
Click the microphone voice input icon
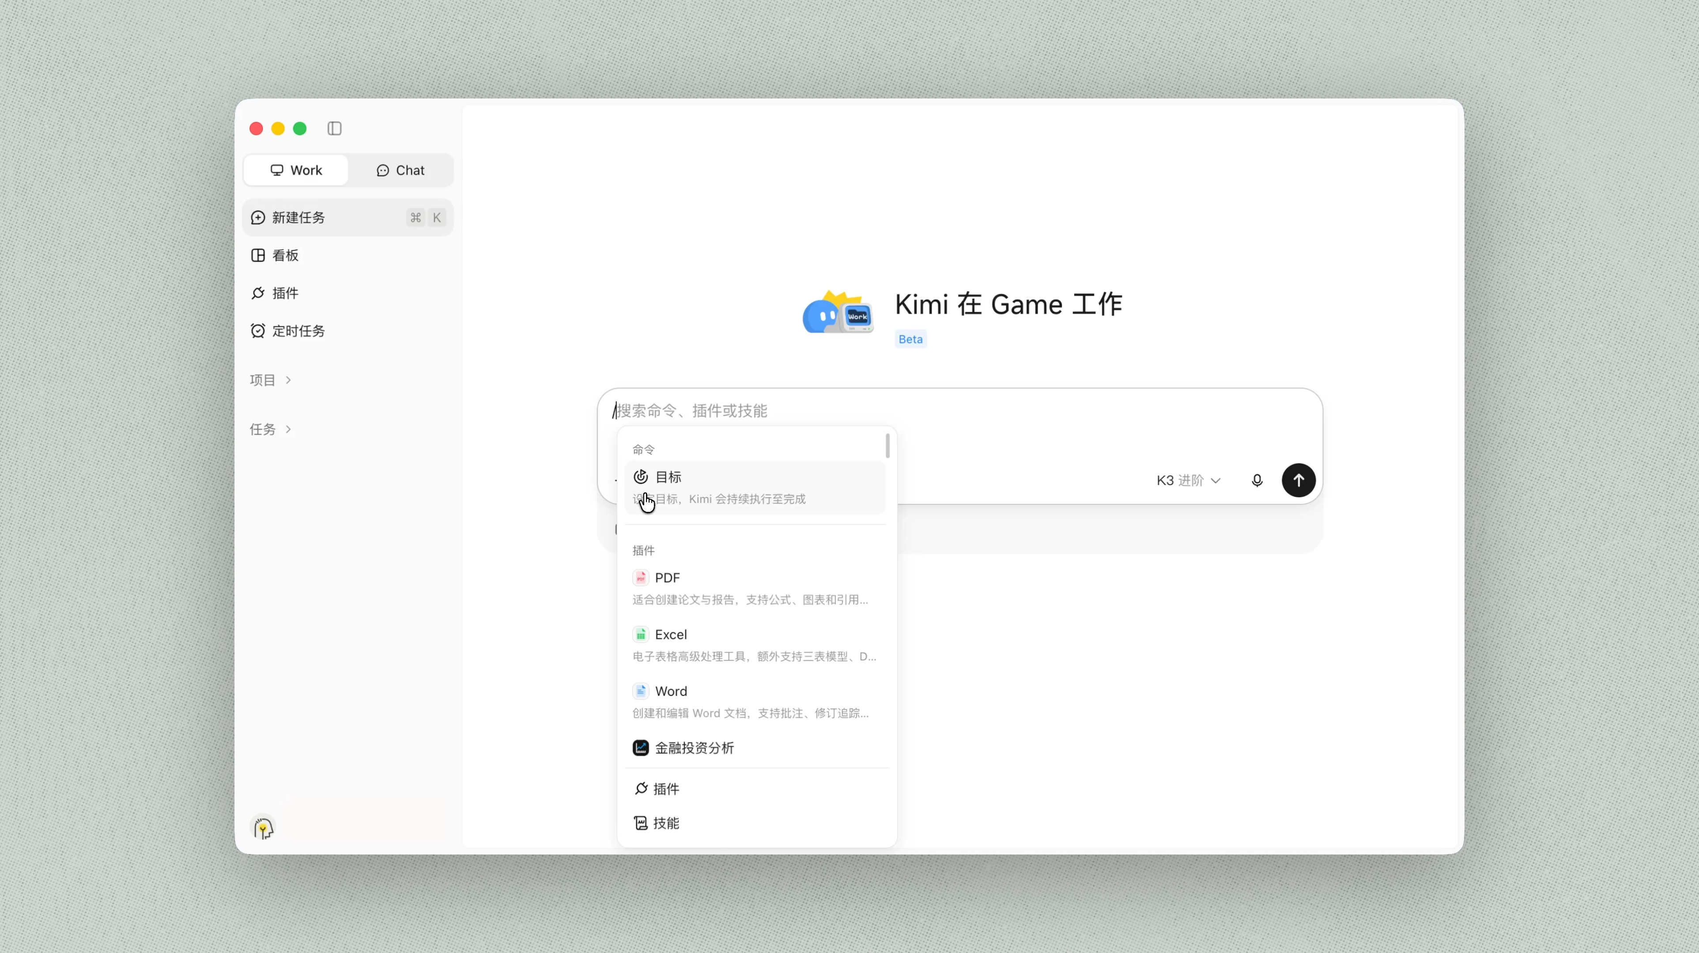tap(1257, 480)
